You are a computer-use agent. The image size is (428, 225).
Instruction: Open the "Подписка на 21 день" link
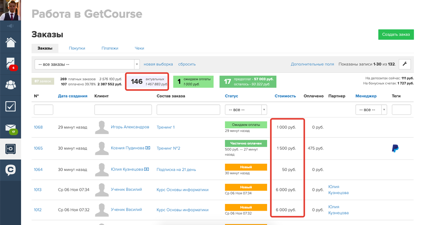[x=176, y=170]
